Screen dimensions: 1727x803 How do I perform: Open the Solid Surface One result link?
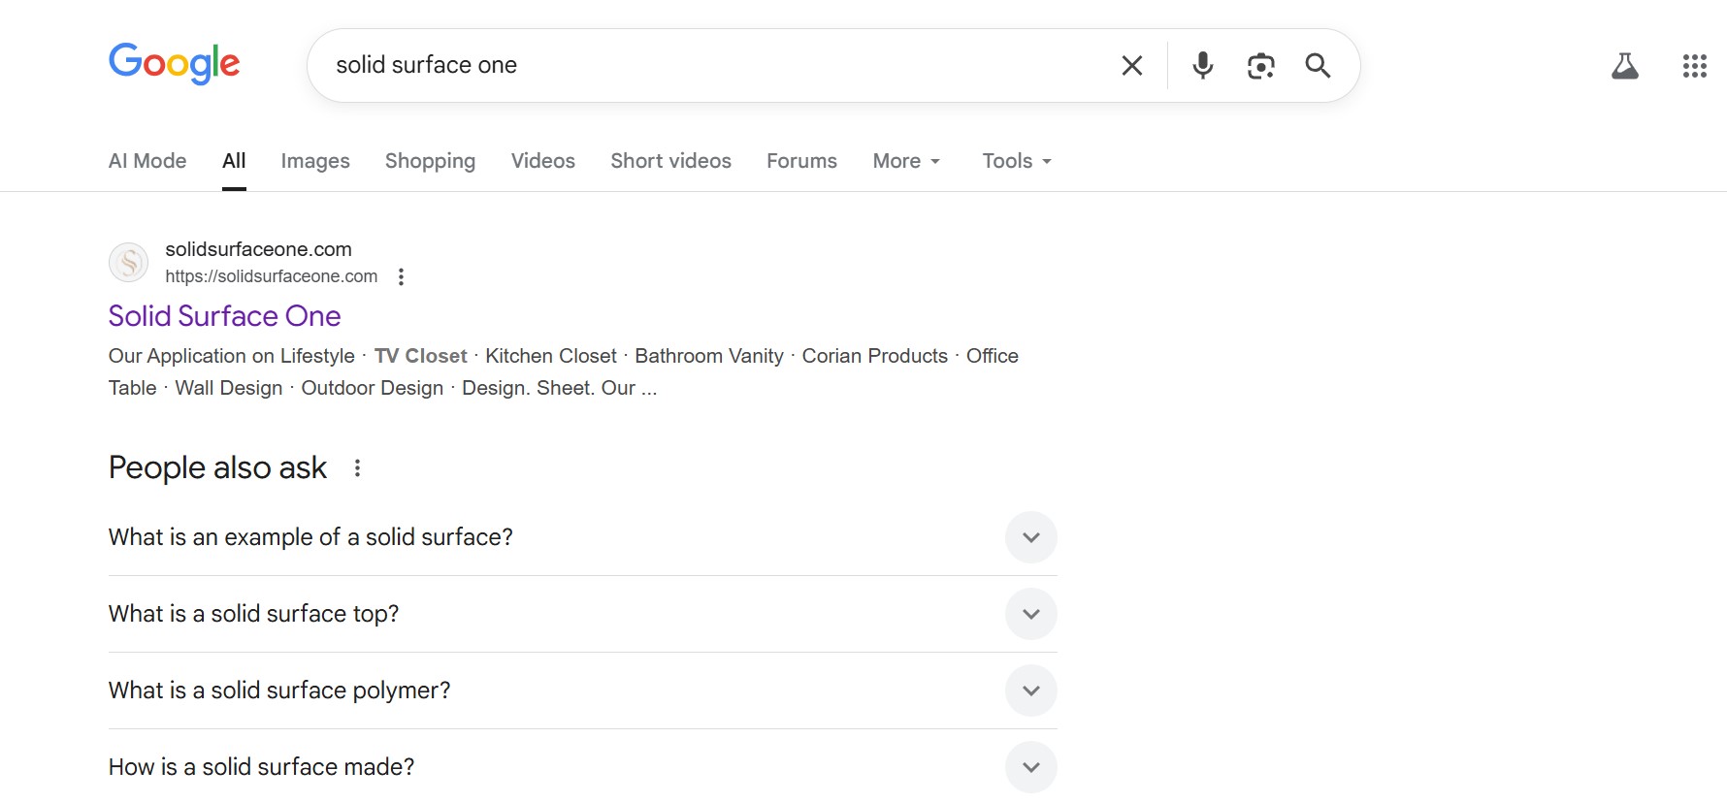224,316
